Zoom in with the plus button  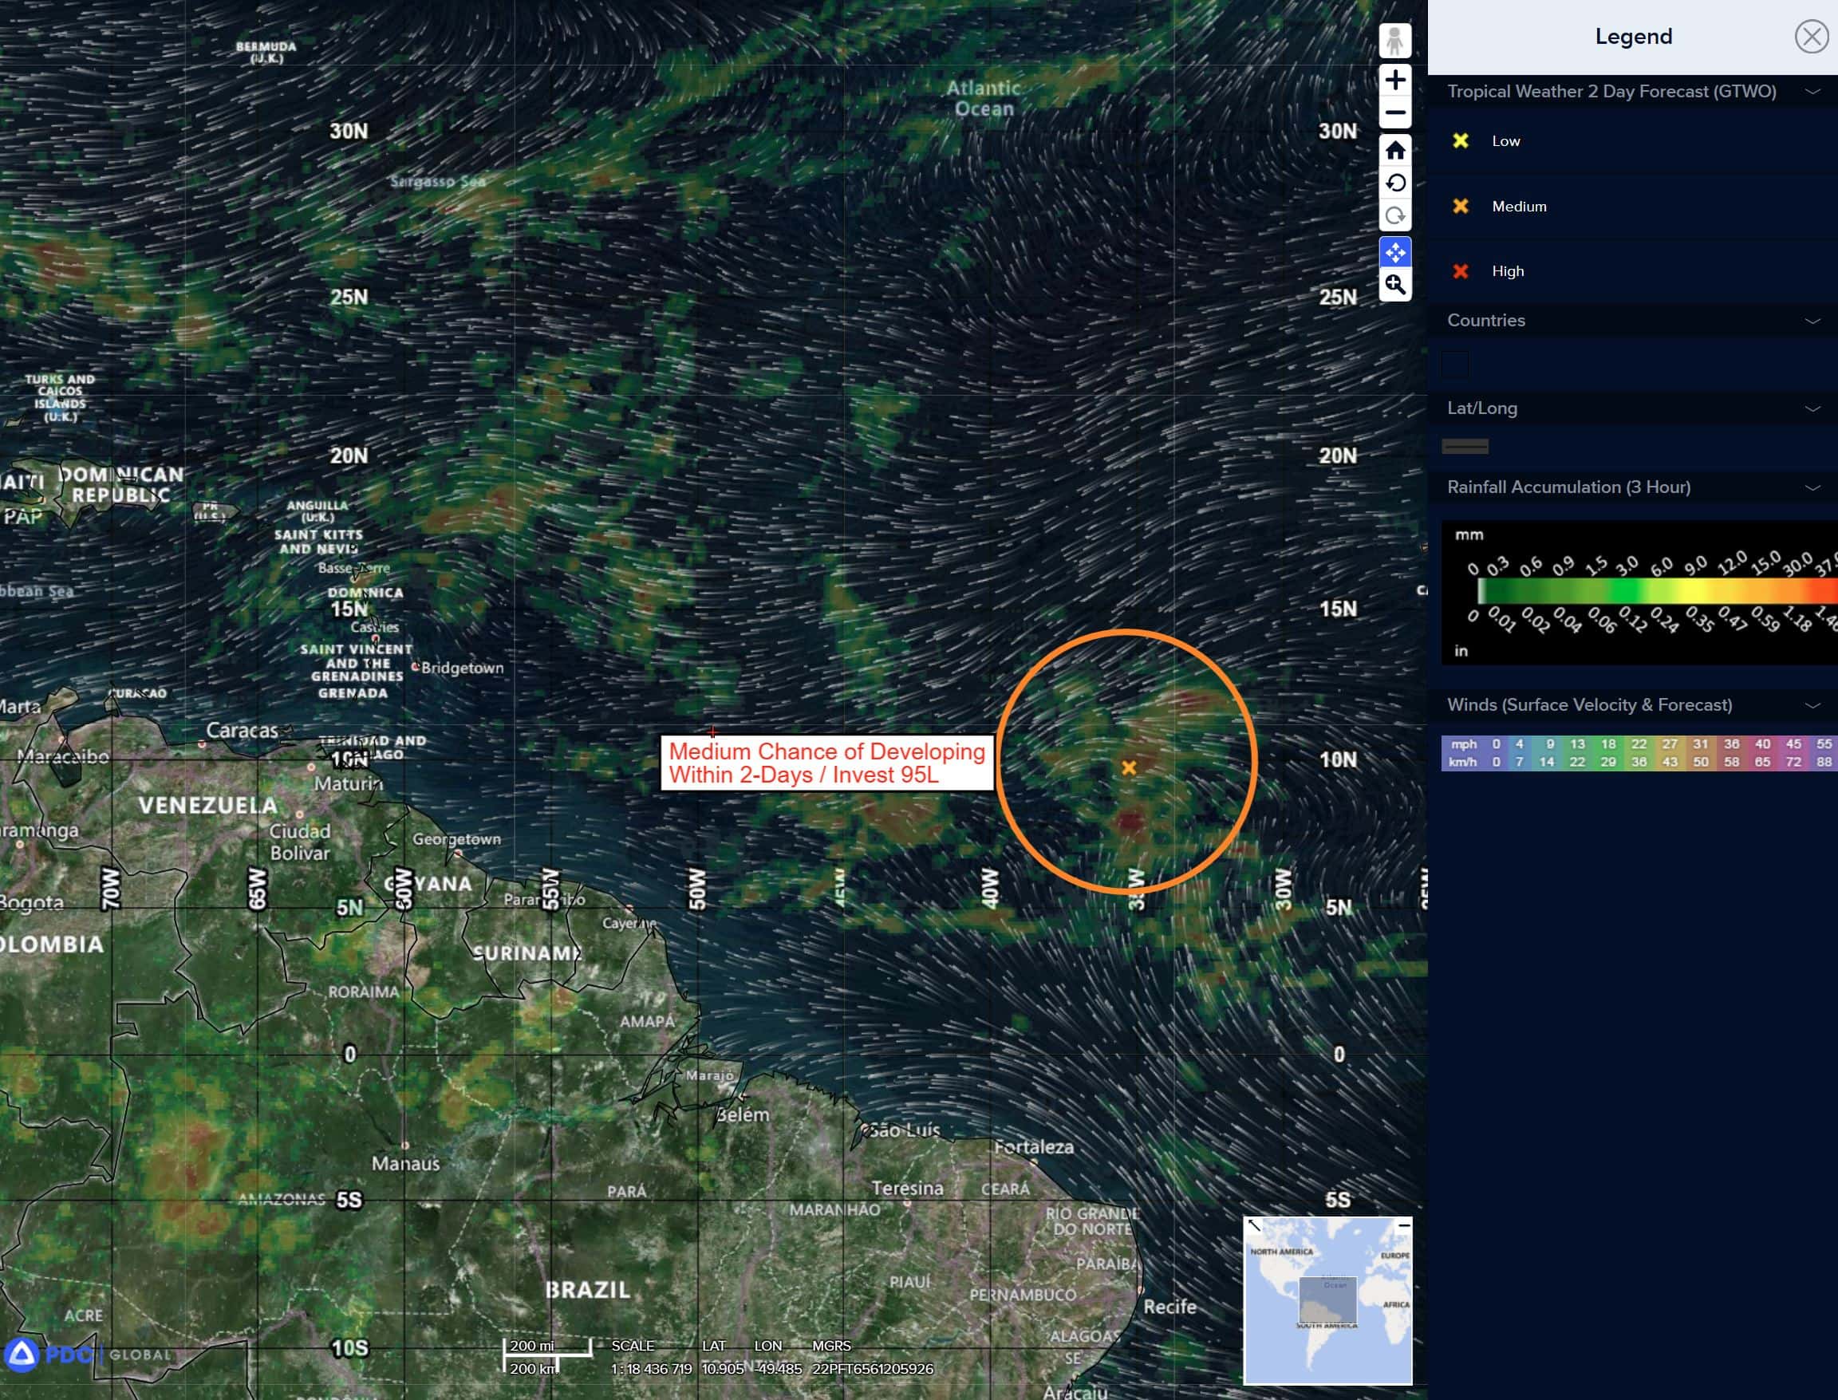pos(1394,80)
